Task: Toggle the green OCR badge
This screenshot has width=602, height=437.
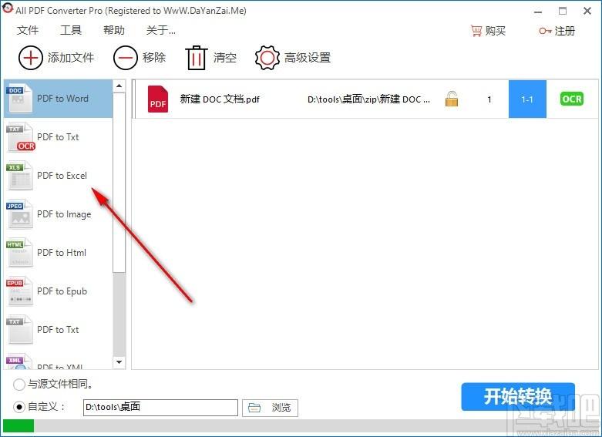Action: pos(572,99)
